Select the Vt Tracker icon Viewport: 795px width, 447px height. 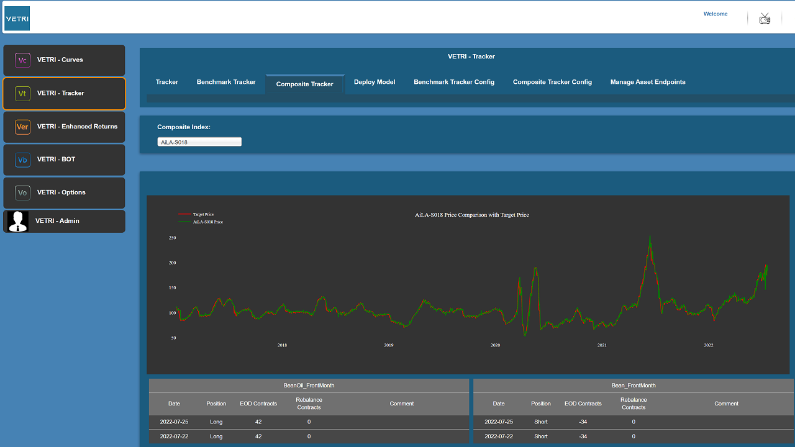[x=22, y=94]
